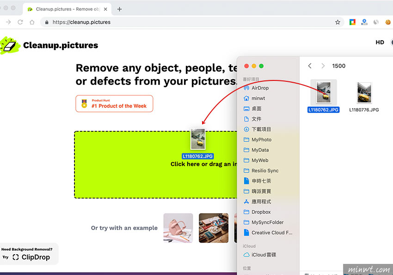The width and height of the screenshot is (393, 275).
Task: Open the MyWeb folder in sidebar
Action: click(x=256, y=160)
